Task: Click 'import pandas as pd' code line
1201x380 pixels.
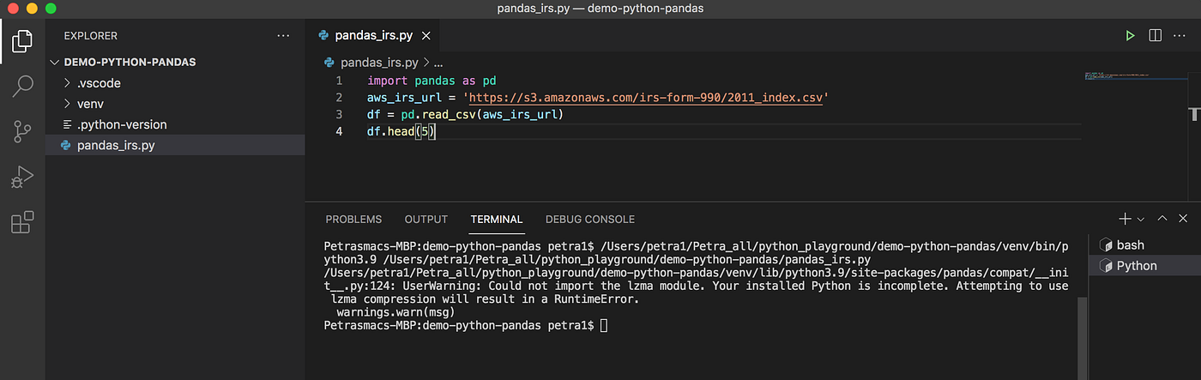Action: click(x=431, y=81)
